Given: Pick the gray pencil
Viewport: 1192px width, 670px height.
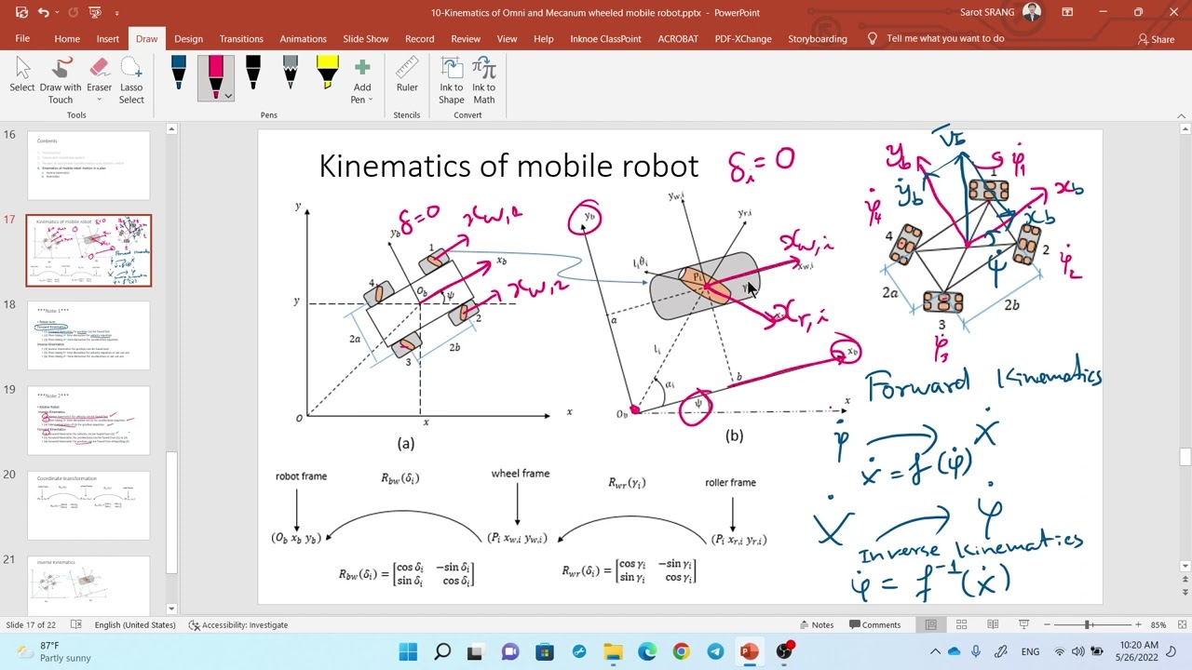Looking at the screenshot, I should coord(290,74).
